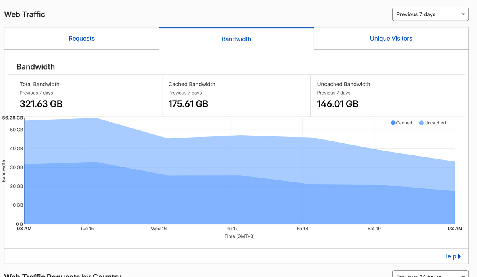Click the "Bandwidth" section heading above the totals
Screen dimensions: 477x277
[x=36, y=67]
